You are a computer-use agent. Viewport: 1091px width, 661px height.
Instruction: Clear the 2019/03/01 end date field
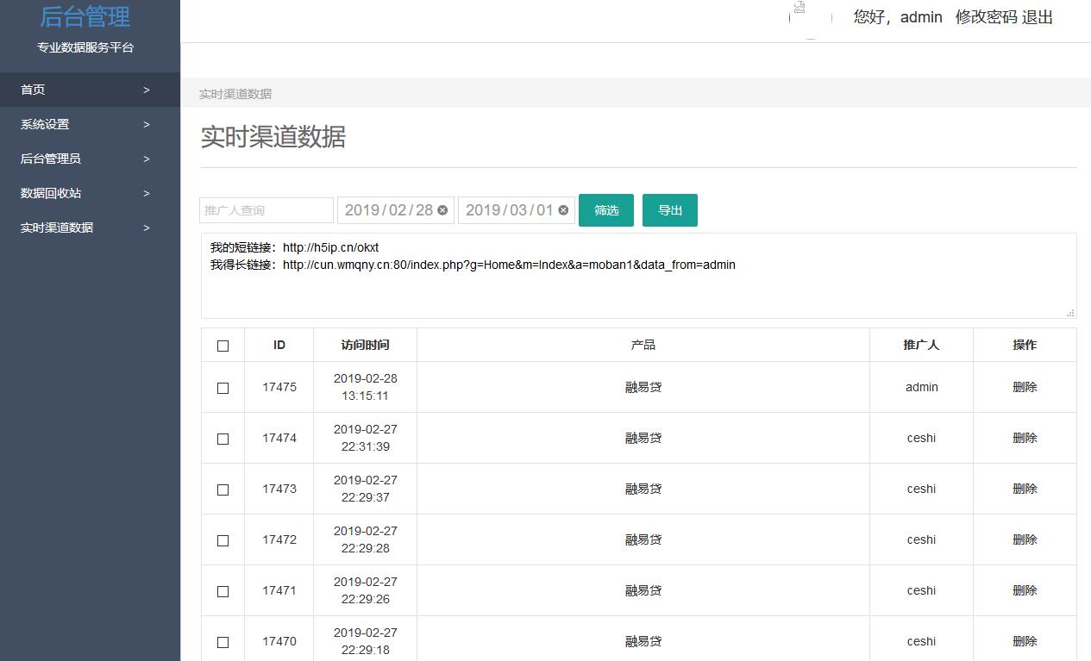563,210
